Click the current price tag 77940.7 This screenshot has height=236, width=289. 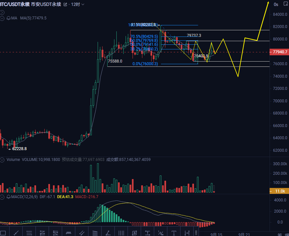pyautogui.click(x=279, y=52)
